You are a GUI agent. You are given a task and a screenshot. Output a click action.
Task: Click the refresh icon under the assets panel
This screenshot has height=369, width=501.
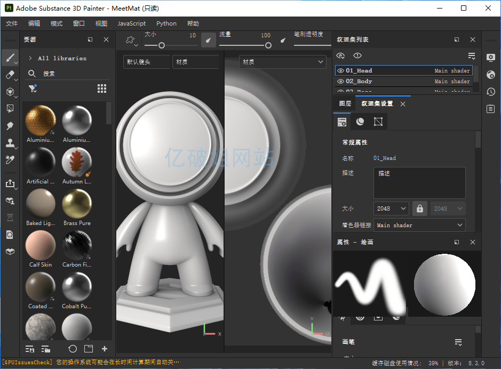pyautogui.click(x=73, y=349)
